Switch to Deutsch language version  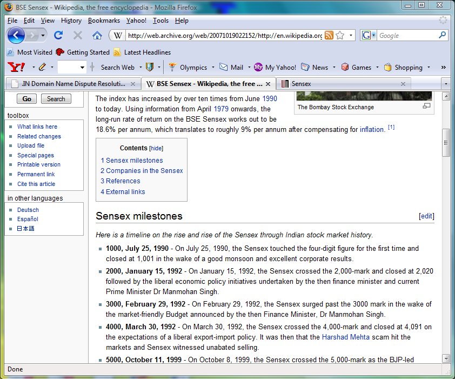point(28,210)
